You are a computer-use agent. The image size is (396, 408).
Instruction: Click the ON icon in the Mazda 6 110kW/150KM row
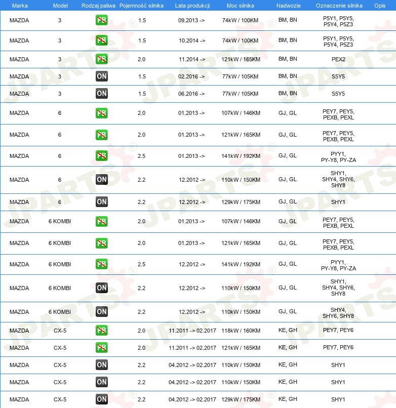point(102,180)
